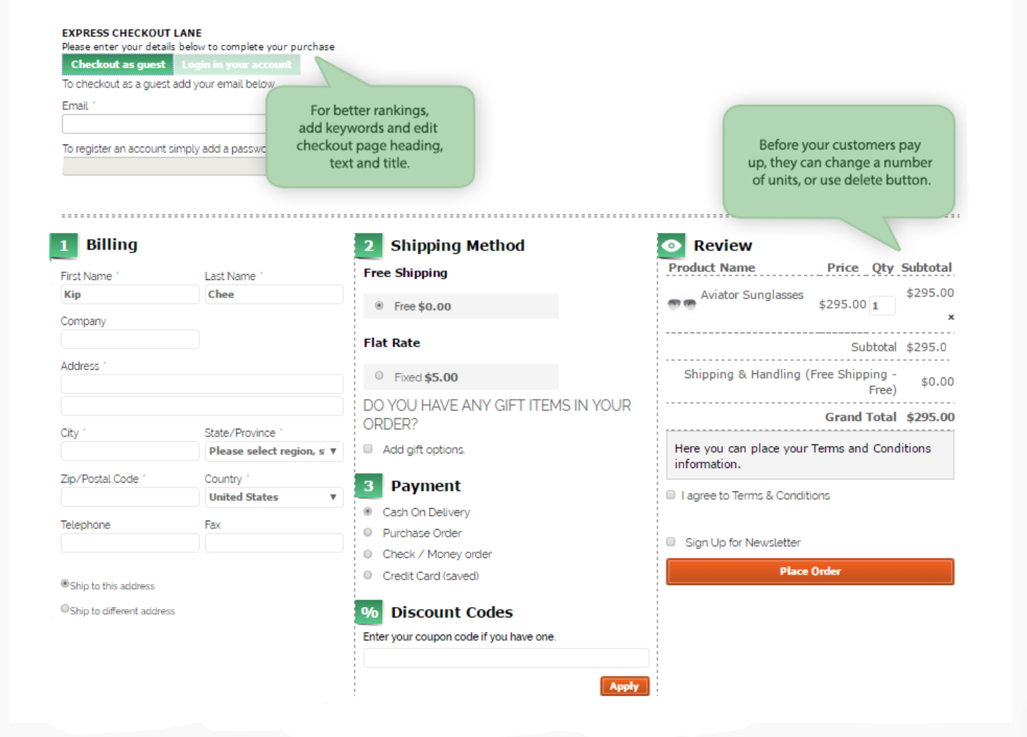Enable Sign Up for Newsletter

point(670,542)
